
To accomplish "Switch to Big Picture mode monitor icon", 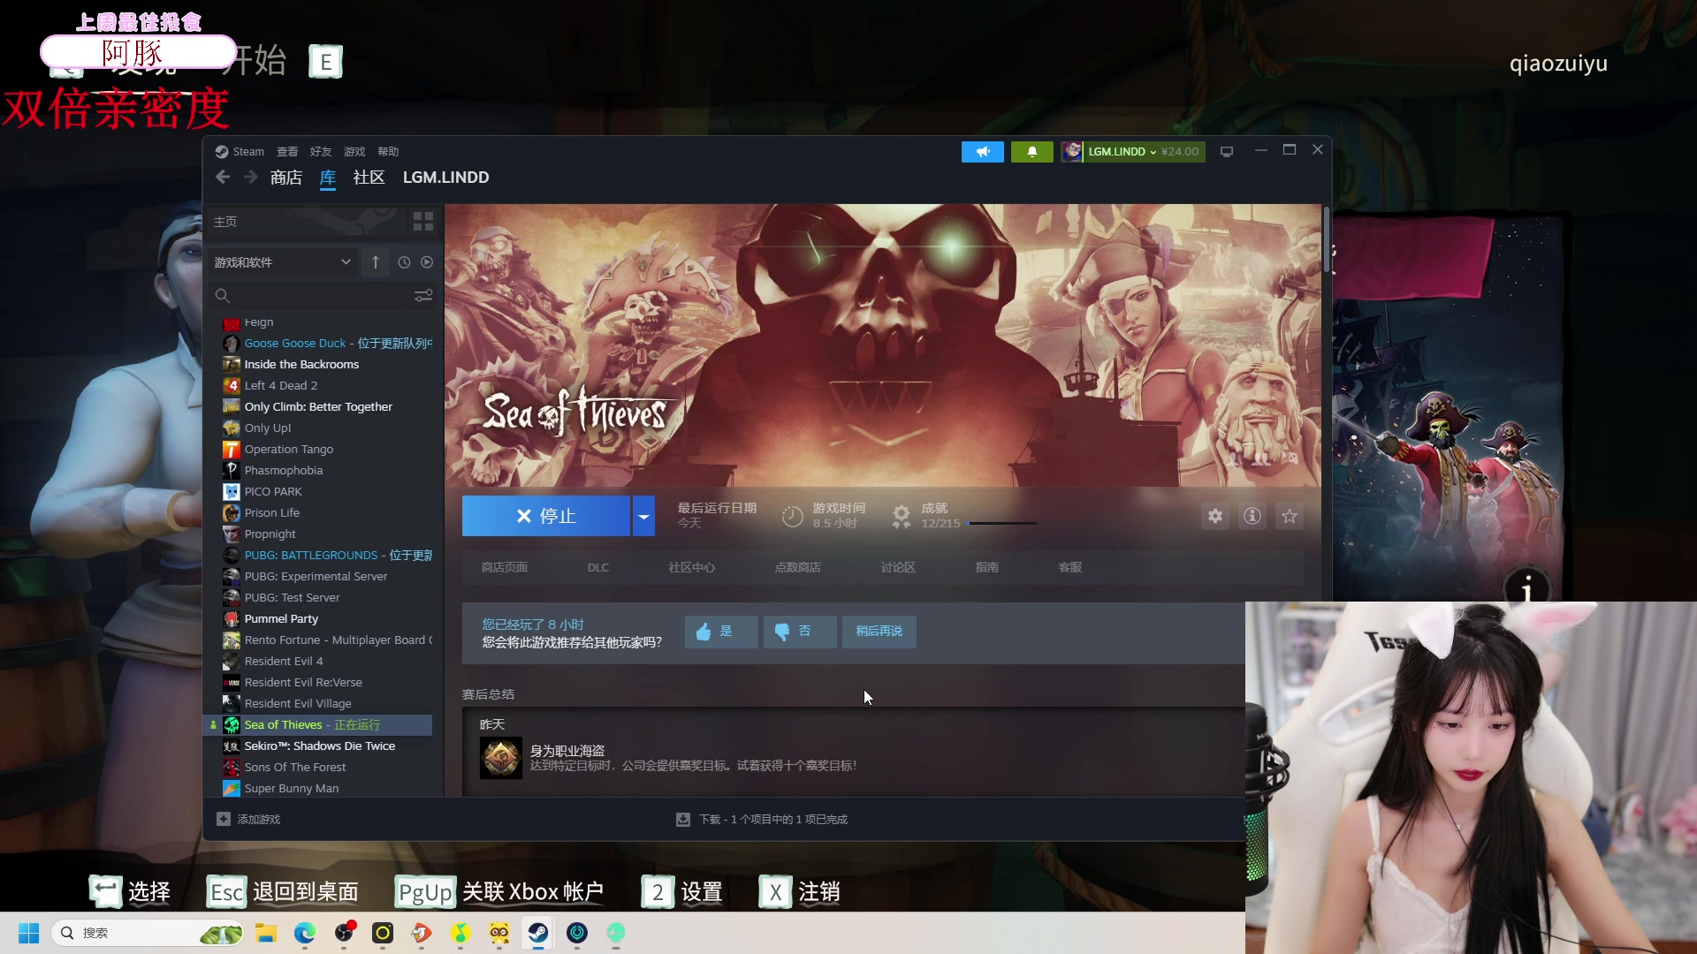I will (1227, 152).
